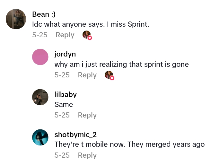
Task: Click jordyn's pink avatar
Action: (40, 57)
